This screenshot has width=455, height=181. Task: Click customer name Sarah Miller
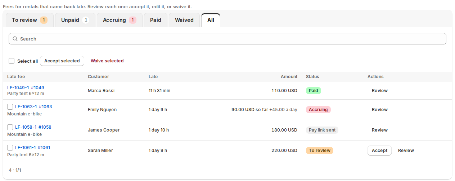pos(100,151)
